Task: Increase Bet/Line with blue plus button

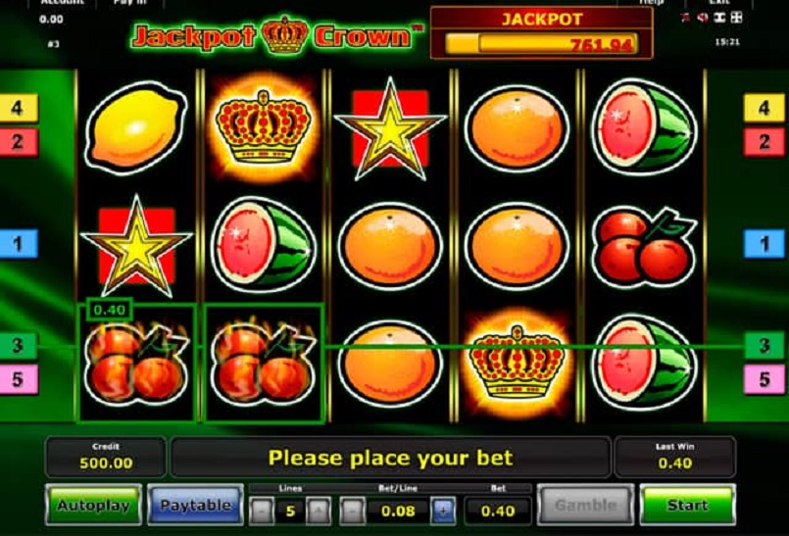Action: 443,511
